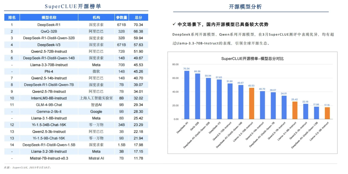Click the chart title SuperCLUE开源榜单-模型总分对比
This screenshot has height=174, width=348.
252,59
